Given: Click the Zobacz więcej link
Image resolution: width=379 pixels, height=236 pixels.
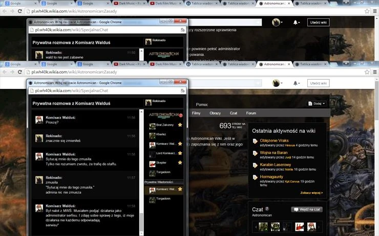Looking at the screenshot, I should [311, 193].
